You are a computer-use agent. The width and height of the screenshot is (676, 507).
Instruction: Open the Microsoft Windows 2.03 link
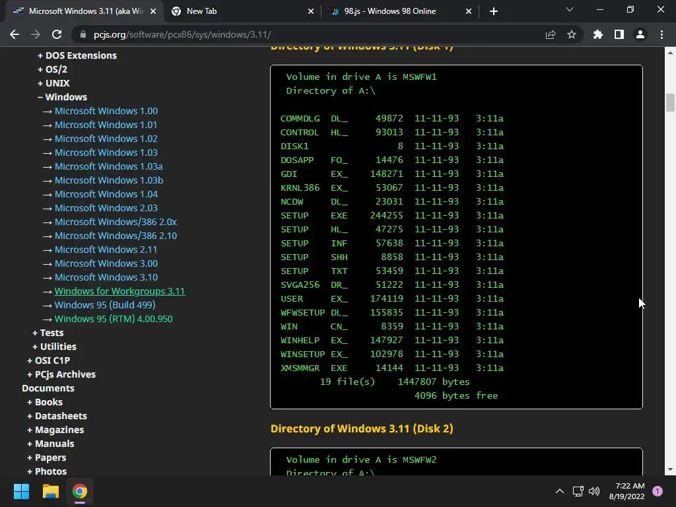pos(106,208)
